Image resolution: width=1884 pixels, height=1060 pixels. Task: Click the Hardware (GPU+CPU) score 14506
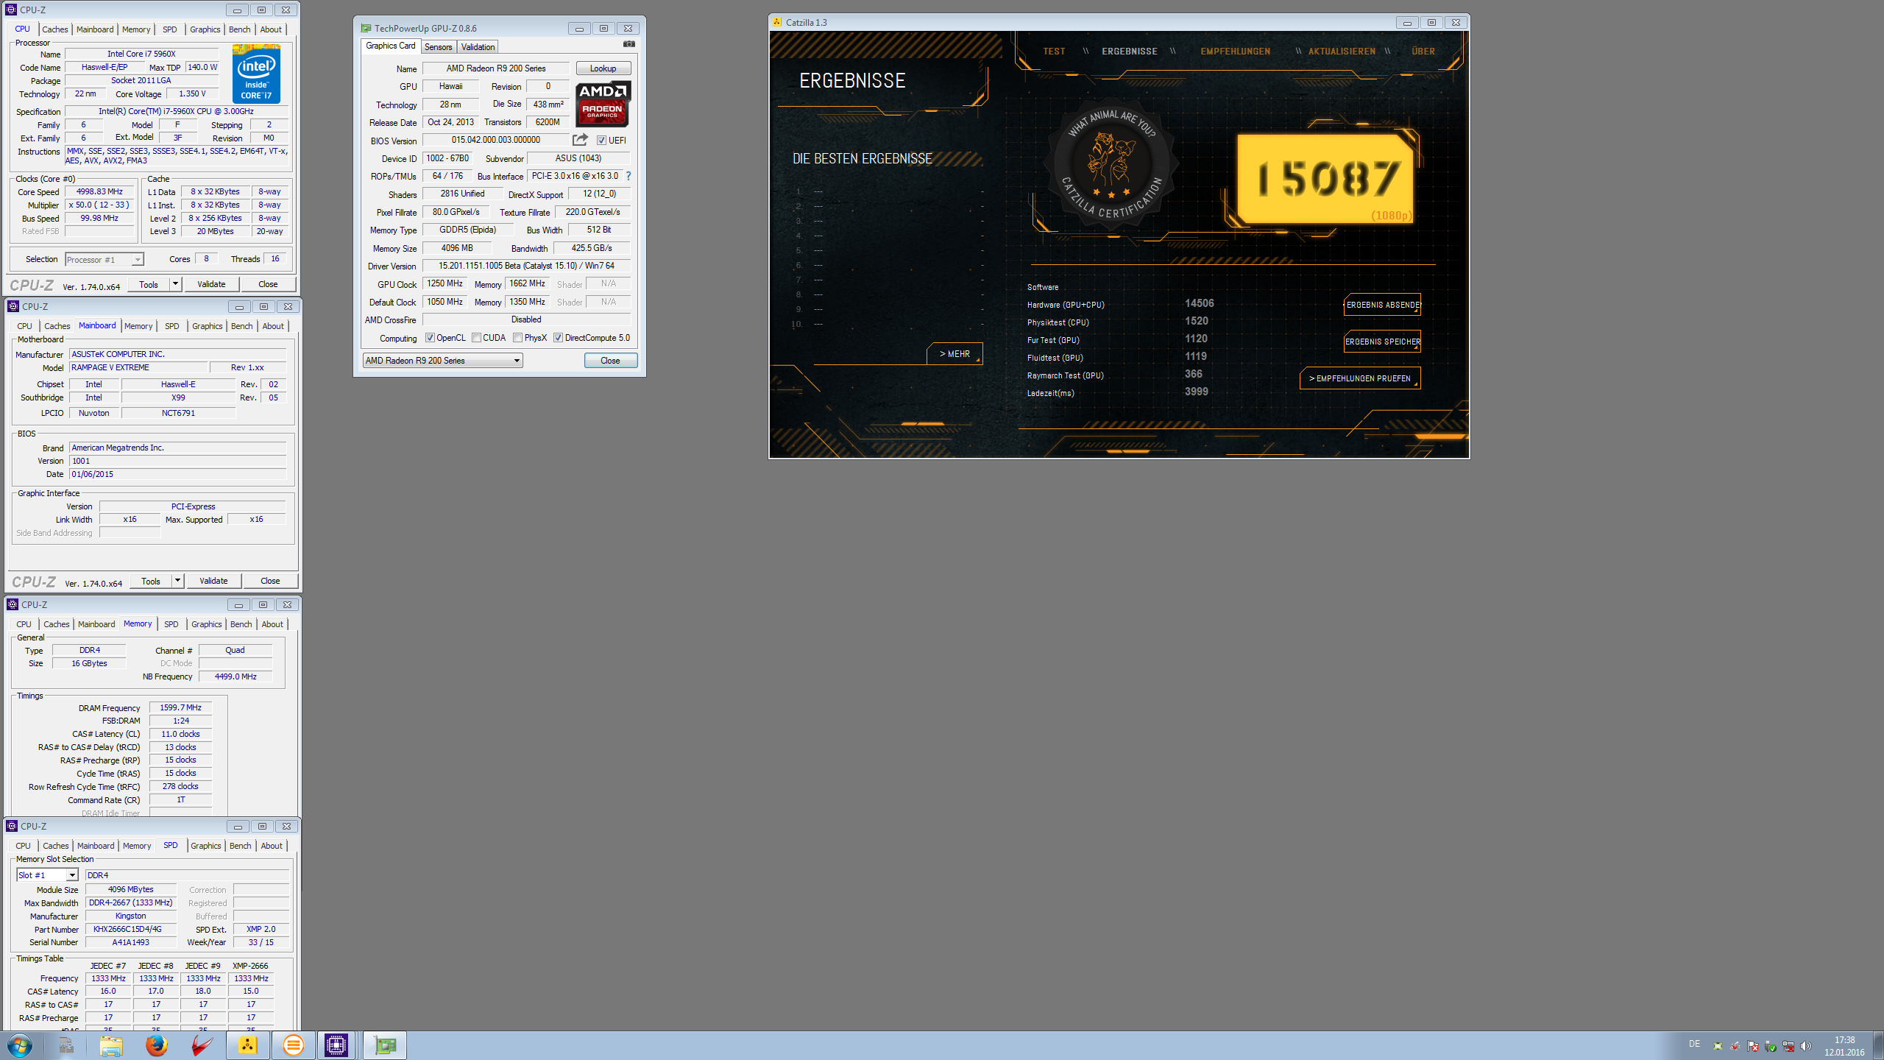[1199, 303]
